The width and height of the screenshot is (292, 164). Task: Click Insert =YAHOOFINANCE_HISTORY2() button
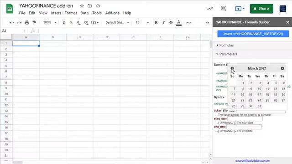[x=253, y=34]
